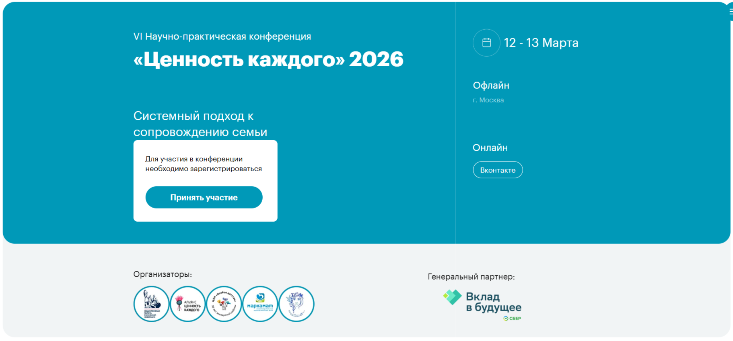Open the Вконтакте online broadcast link
Screen dimensions: 733x341
click(498, 170)
